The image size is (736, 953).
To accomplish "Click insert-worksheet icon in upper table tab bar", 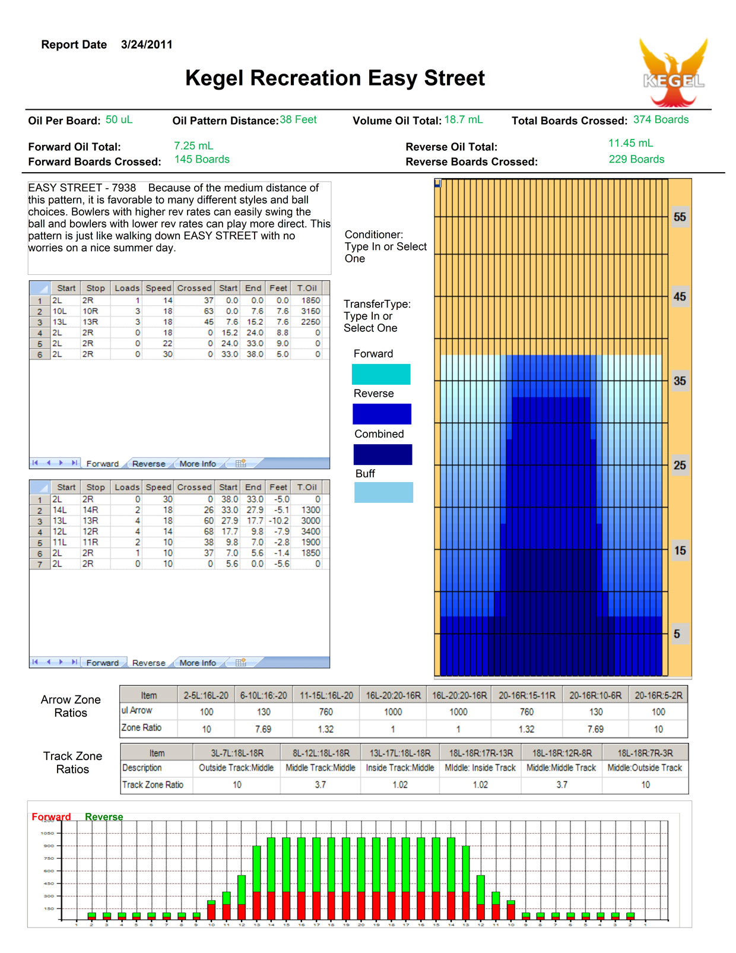I will point(240,463).
